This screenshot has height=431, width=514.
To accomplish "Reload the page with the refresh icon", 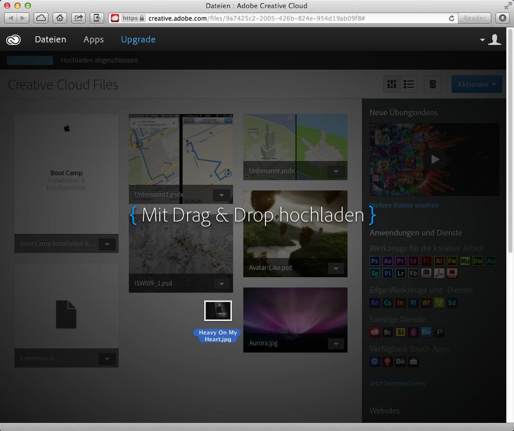I will pyautogui.click(x=452, y=19).
